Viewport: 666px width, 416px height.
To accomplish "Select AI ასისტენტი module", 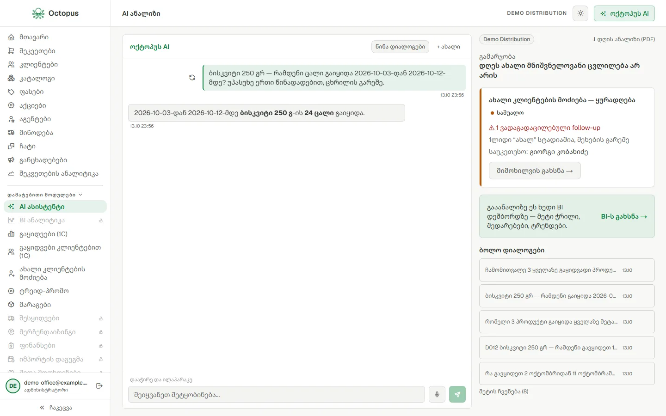I will (x=55, y=207).
